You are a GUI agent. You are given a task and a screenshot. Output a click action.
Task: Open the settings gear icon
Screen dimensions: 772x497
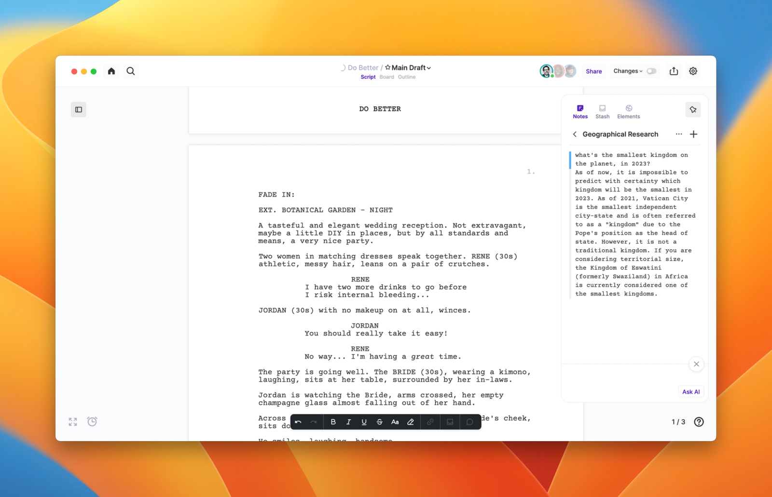[x=693, y=71]
